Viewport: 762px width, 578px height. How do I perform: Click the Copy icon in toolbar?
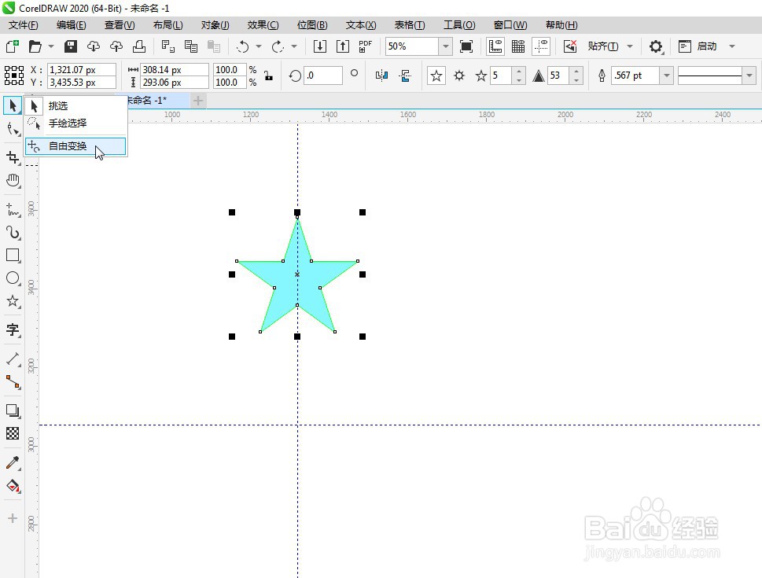click(x=191, y=46)
